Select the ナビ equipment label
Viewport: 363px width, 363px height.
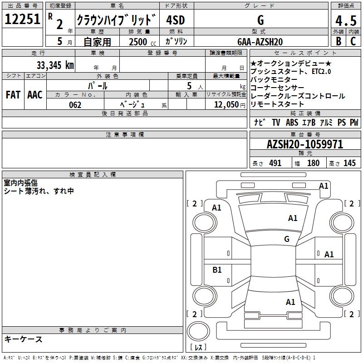pos(260,123)
